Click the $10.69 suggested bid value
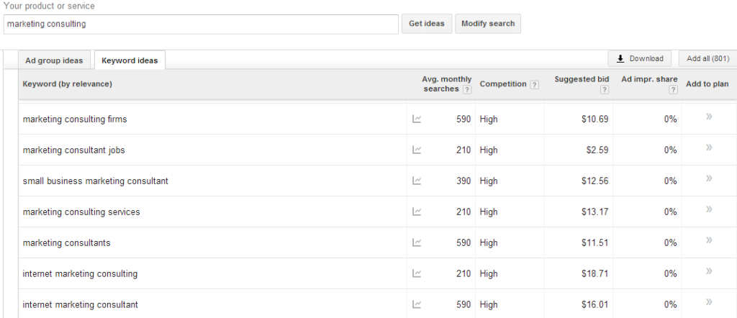 [594, 119]
